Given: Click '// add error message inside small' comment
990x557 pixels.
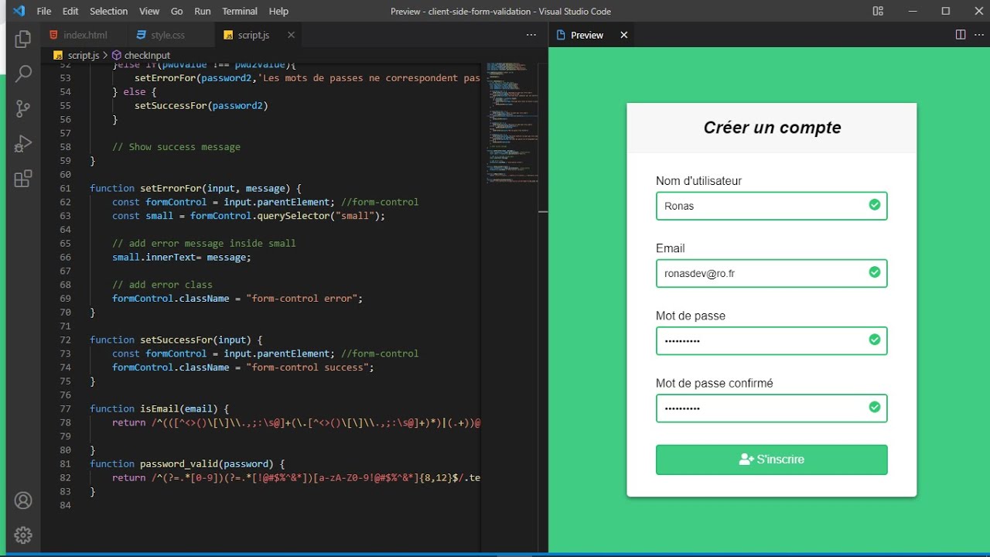Looking at the screenshot, I should coord(204,243).
